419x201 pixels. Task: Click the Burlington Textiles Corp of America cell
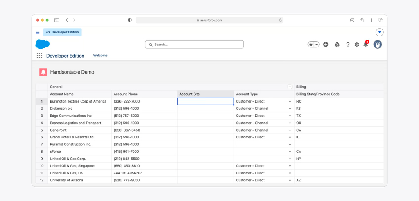click(x=80, y=101)
